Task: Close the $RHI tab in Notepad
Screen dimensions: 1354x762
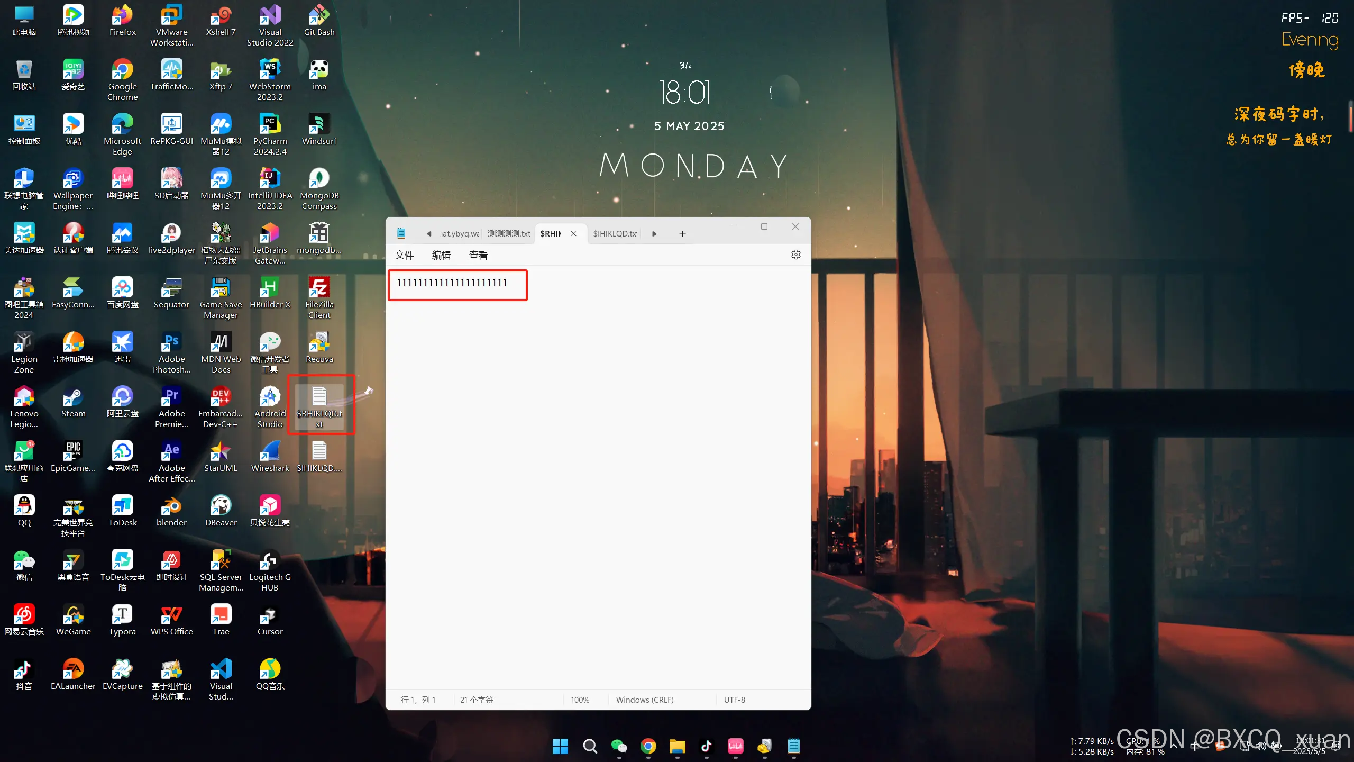Action: pos(573,233)
